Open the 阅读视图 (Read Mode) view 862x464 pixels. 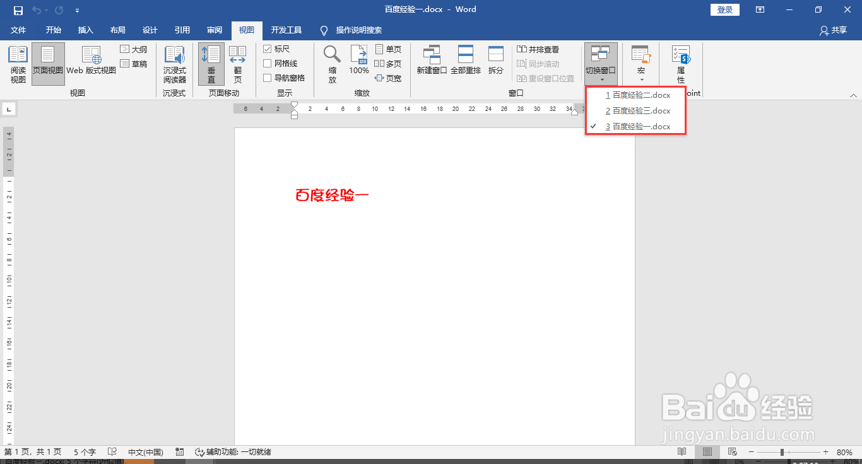[x=18, y=62]
